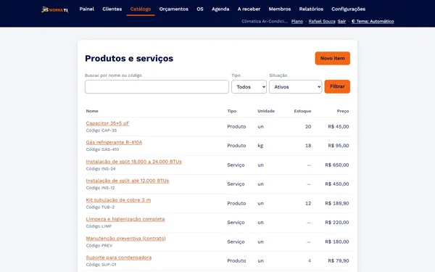Click code text Código CAP-35
The height and width of the screenshot is (272, 435).
coord(101,131)
